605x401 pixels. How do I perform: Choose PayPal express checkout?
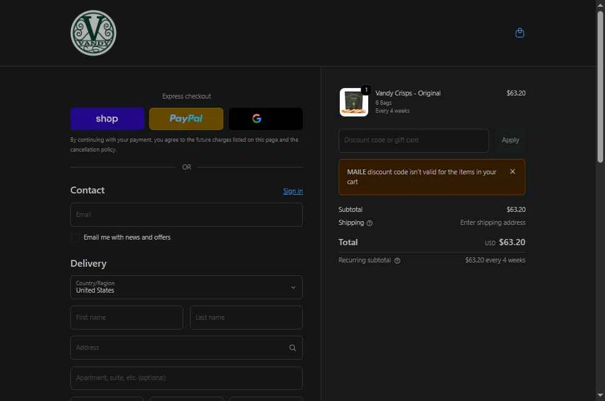pyautogui.click(x=186, y=119)
